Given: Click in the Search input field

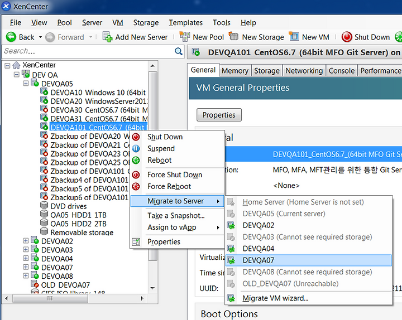Looking at the screenshot, I should [88, 51].
